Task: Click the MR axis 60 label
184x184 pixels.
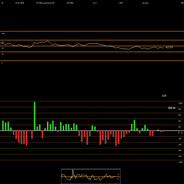Action: 180,115
